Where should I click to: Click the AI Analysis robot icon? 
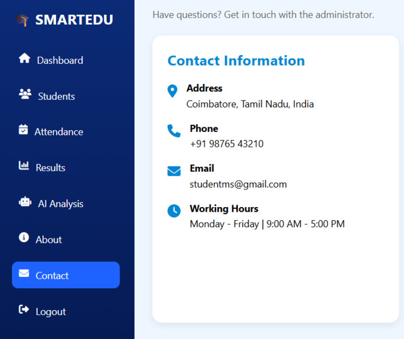tap(25, 202)
